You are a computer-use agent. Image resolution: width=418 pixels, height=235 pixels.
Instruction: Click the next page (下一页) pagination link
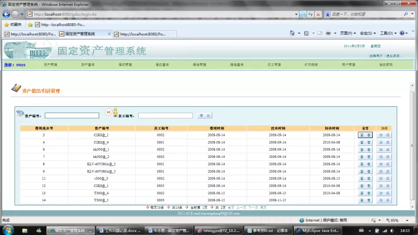[x=253, y=207]
